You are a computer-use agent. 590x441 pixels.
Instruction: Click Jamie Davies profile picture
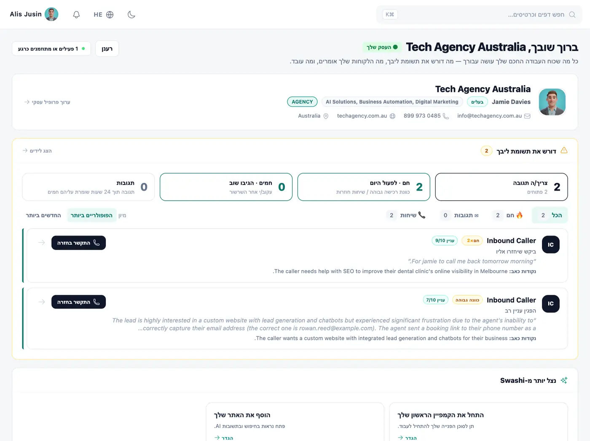pyautogui.click(x=552, y=102)
